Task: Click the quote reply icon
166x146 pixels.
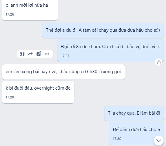Action: (22, 54)
